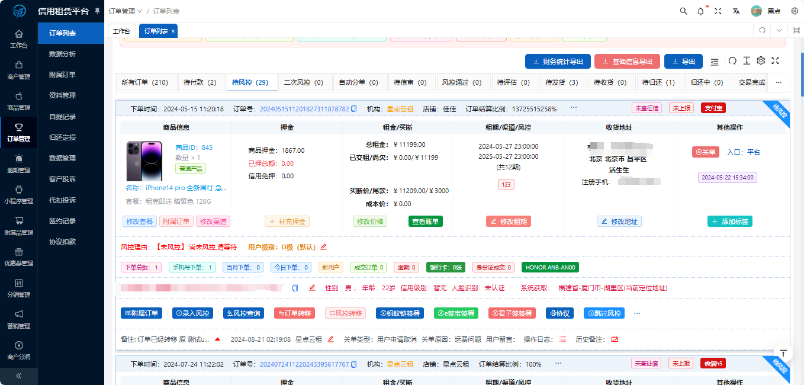
Task: Click the 订单转移 button
Action: click(x=294, y=313)
